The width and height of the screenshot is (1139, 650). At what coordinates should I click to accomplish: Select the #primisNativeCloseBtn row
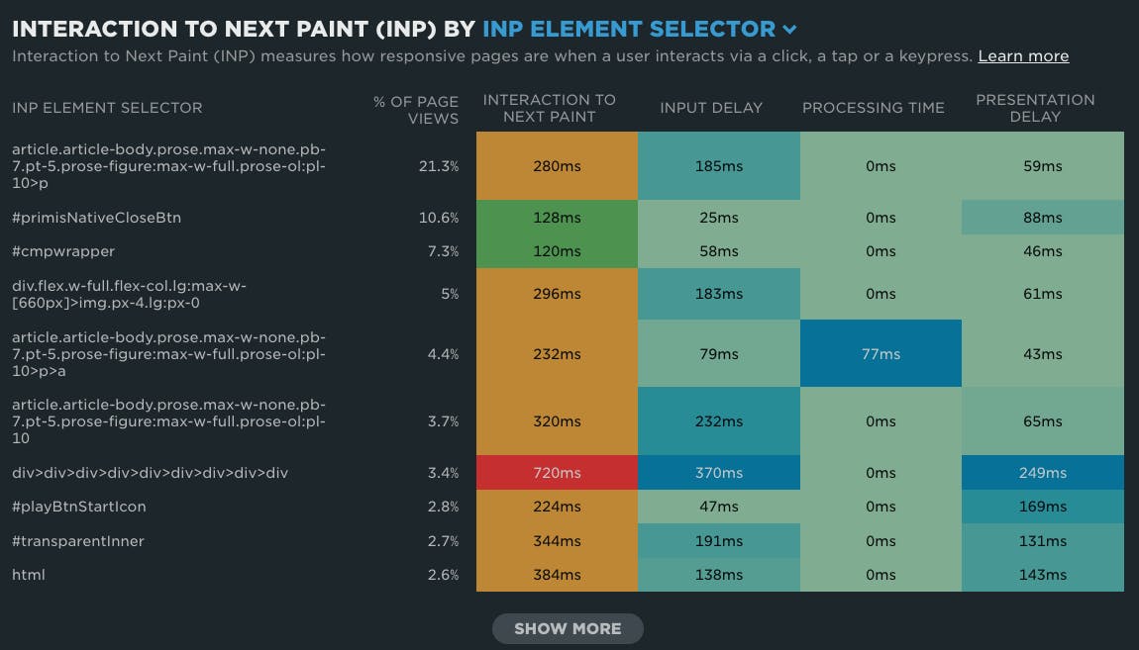point(96,218)
